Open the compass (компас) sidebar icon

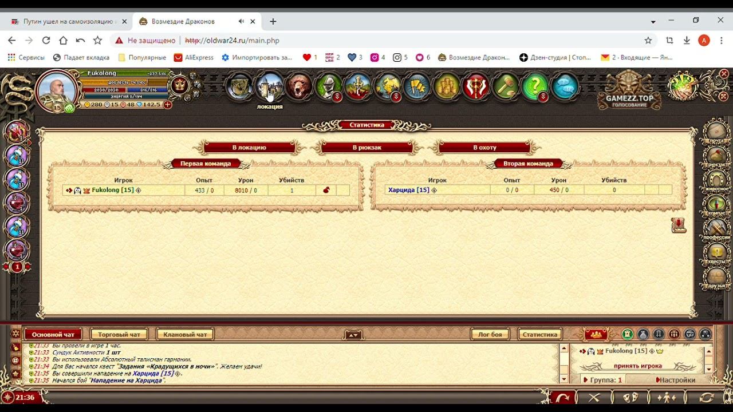(716, 204)
